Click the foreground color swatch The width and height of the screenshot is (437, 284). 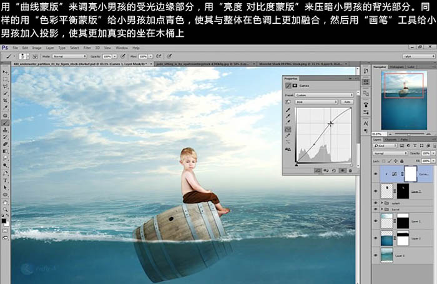pyautogui.click(x=4, y=221)
